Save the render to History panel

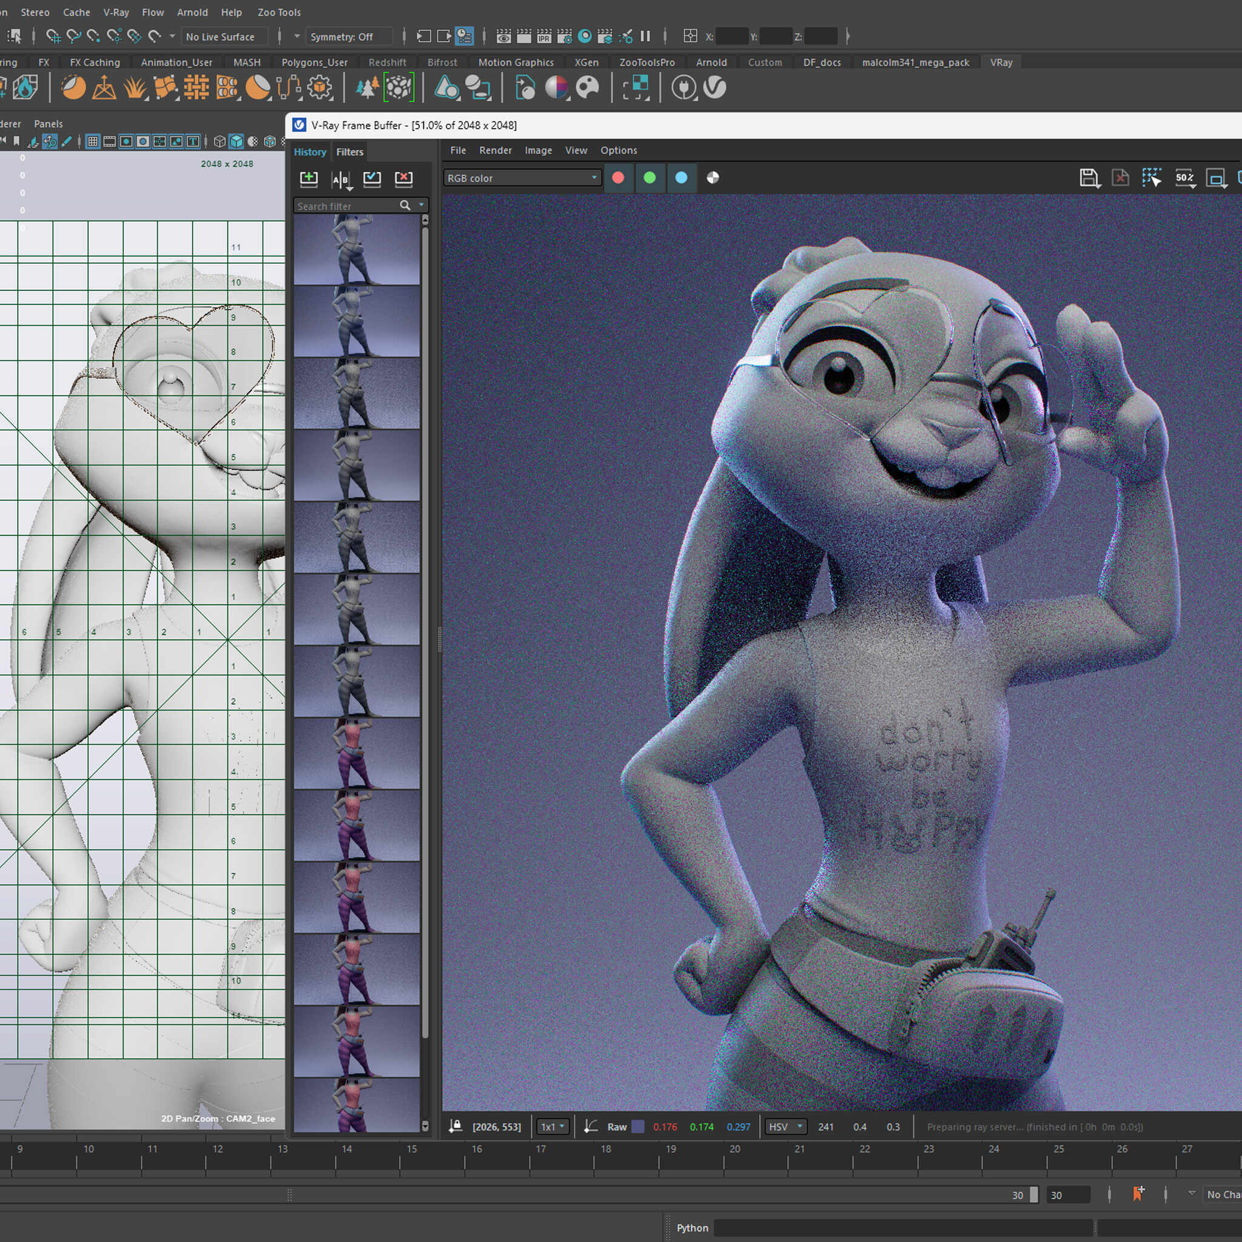point(309,180)
